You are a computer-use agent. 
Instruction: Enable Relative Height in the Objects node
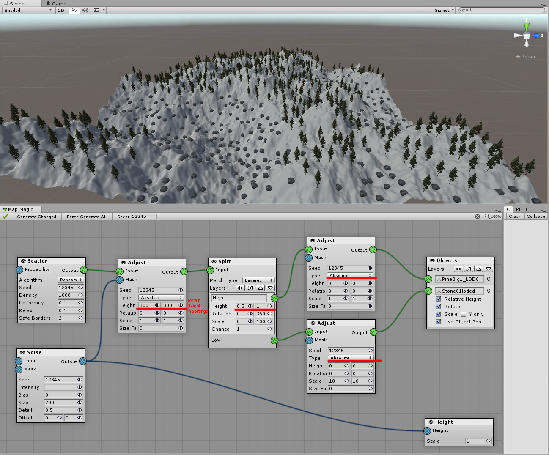click(x=438, y=299)
